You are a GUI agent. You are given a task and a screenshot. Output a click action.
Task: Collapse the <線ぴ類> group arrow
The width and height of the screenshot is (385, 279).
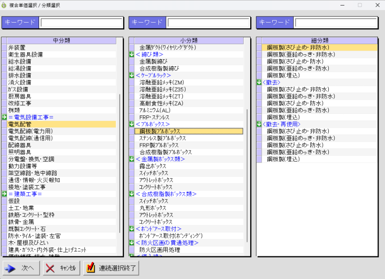pyautogui.click(x=132, y=54)
